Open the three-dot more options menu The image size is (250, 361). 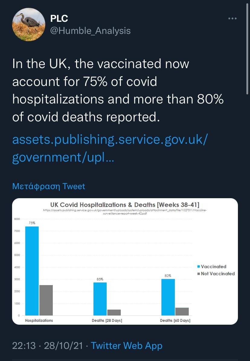(x=232, y=19)
